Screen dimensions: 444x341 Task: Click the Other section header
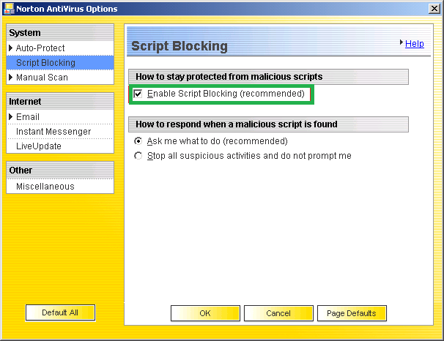(x=60, y=170)
